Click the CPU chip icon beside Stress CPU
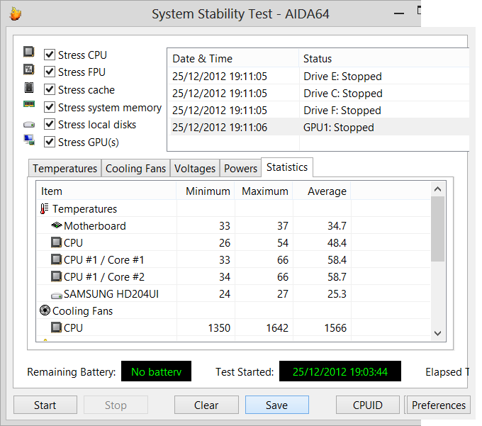This screenshot has width=482, height=426. click(x=29, y=52)
